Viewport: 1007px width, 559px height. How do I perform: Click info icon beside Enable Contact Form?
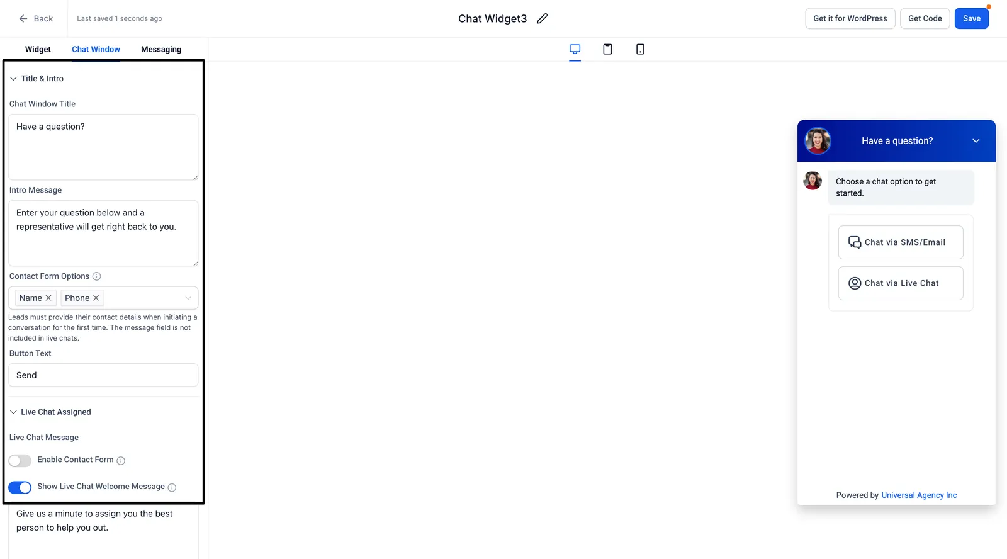[x=121, y=461]
